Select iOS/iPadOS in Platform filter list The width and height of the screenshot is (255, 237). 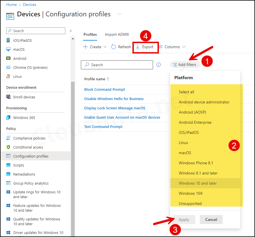205,132
